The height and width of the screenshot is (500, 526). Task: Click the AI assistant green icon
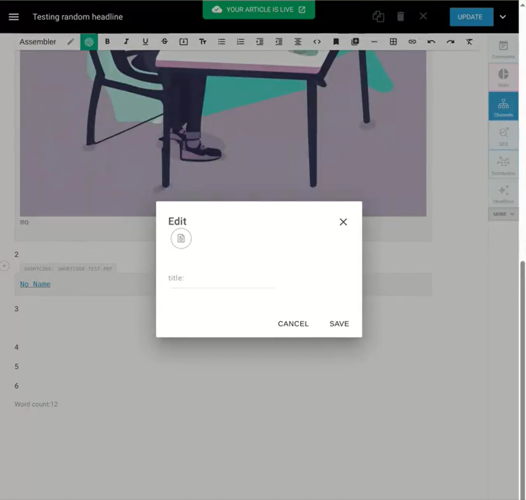tap(89, 42)
